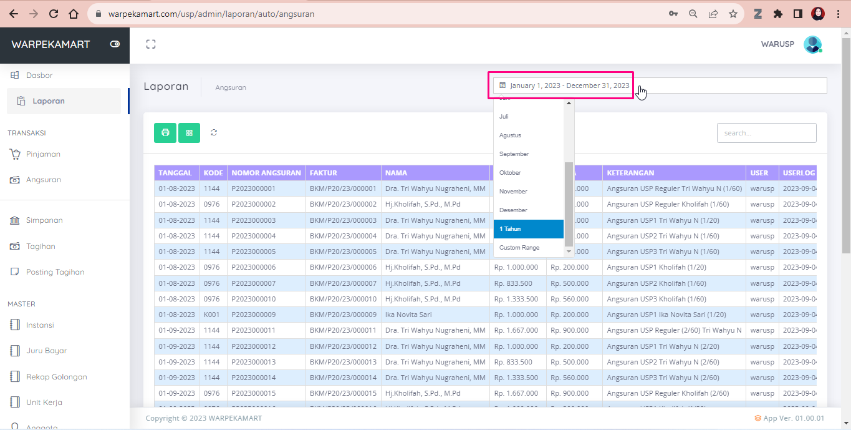Focus the table search box
Viewport: 851px width, 430px height.
click(766, 133)
